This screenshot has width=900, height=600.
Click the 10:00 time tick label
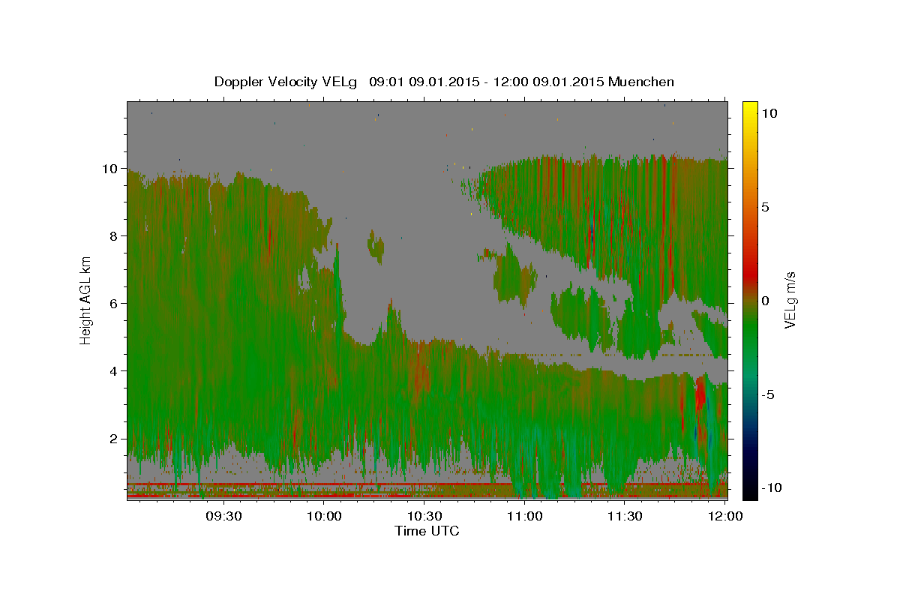[x=325, y=516]
